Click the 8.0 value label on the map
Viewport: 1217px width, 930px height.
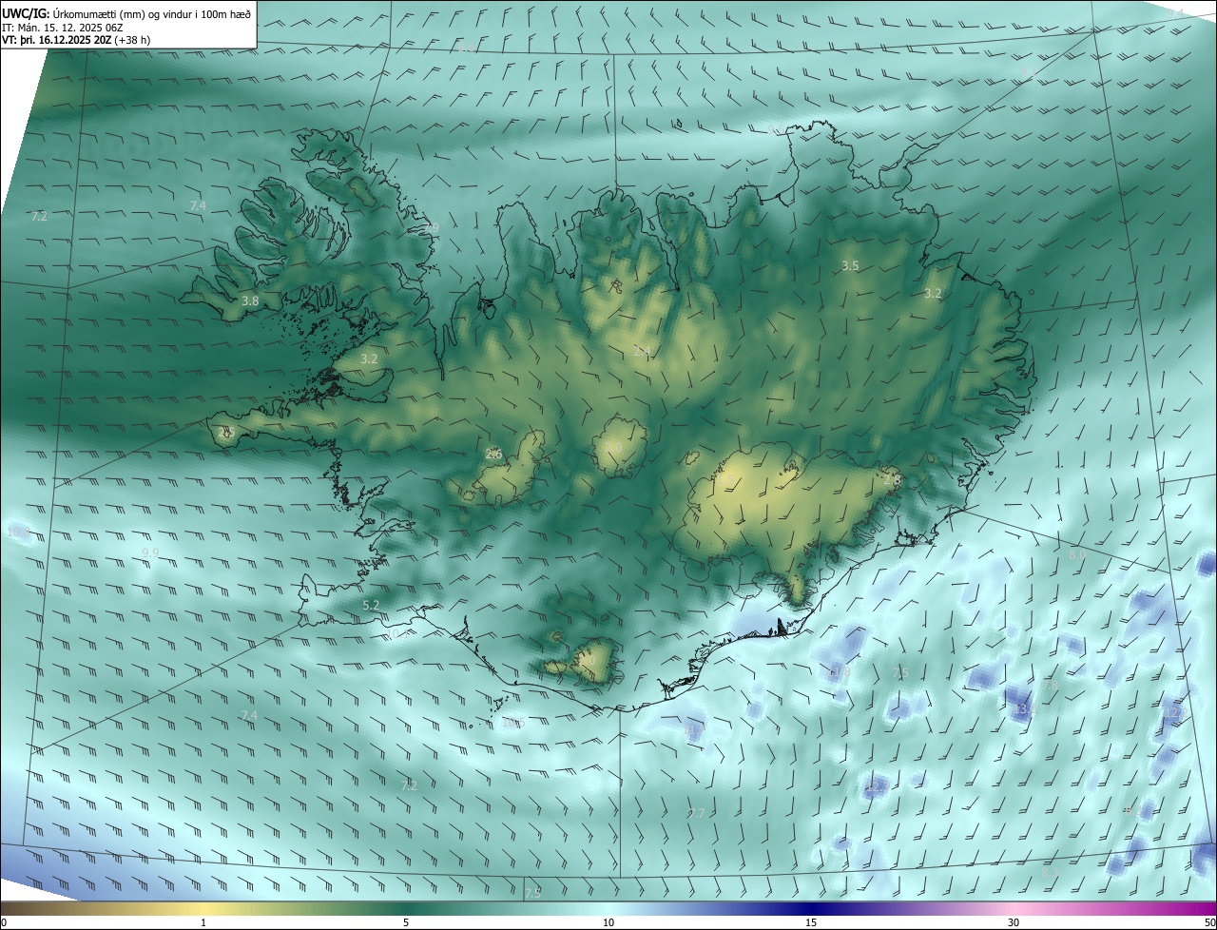(1077, 554)
